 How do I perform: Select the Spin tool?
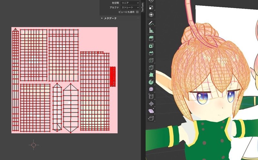[151, 82]
